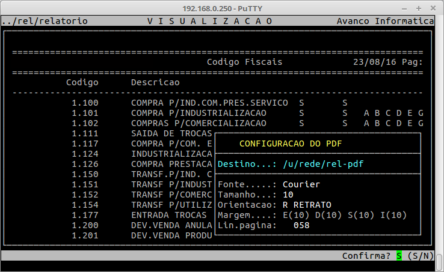Click the Fonte value Courier

(x=301, y=184)
